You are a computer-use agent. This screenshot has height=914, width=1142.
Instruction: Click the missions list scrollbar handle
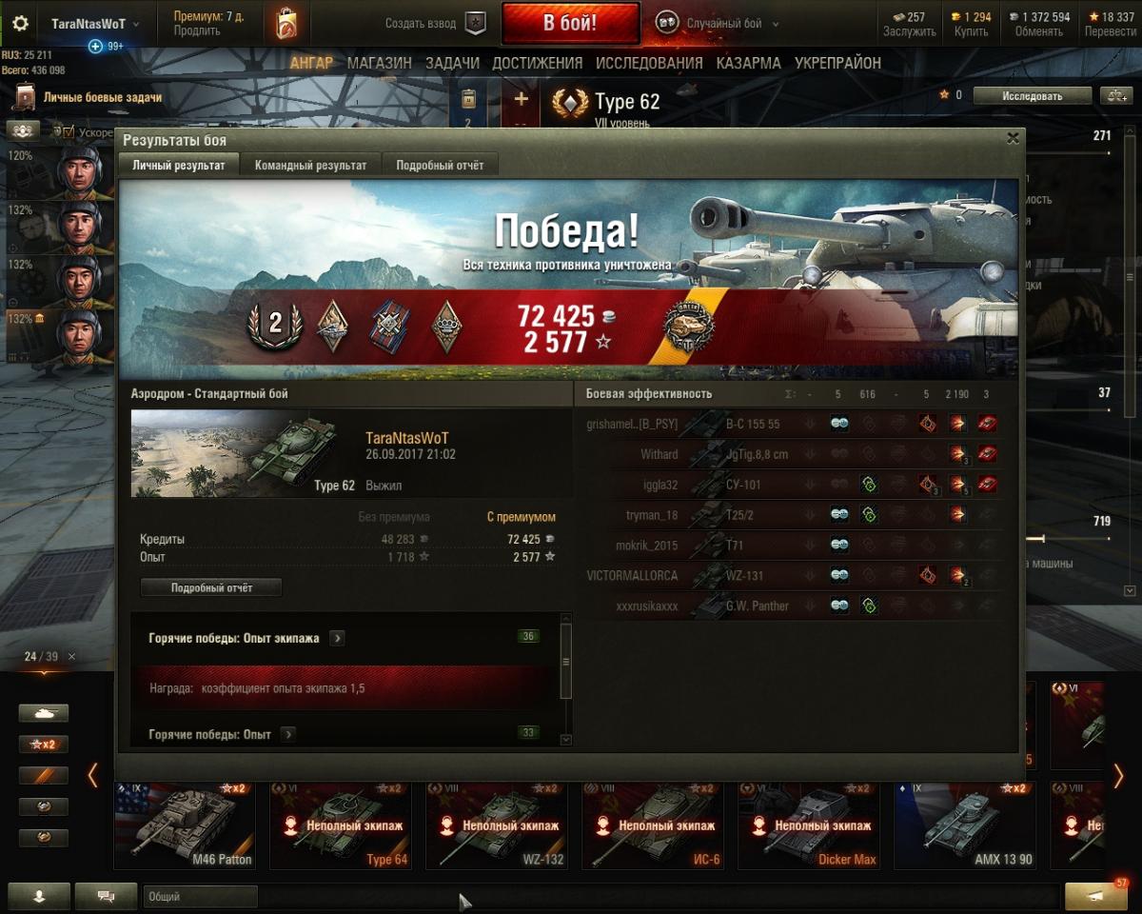click(x=565, y=662)
